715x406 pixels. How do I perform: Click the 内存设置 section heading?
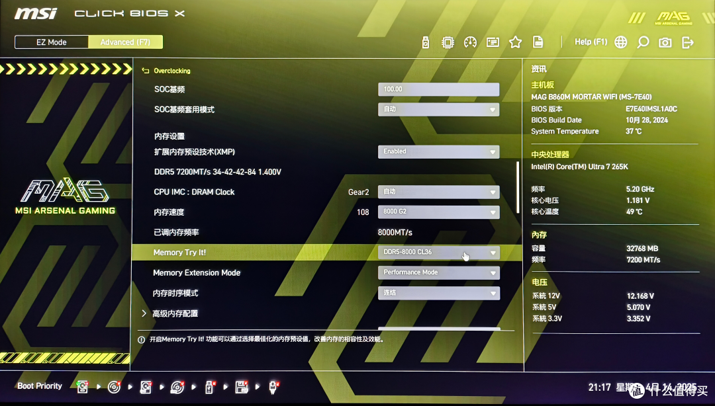click(169, 136)
